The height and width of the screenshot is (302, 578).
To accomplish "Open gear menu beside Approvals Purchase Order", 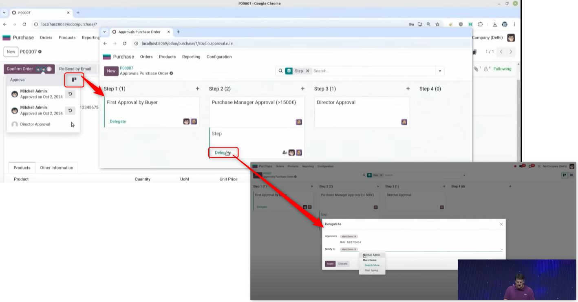I will coord(171,73).
